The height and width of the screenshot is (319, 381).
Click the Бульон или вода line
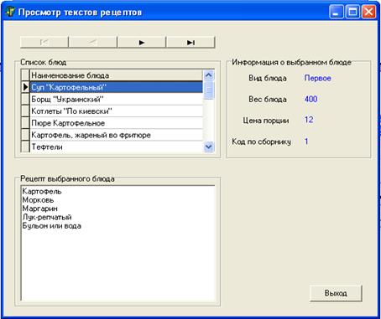(52, 226)
